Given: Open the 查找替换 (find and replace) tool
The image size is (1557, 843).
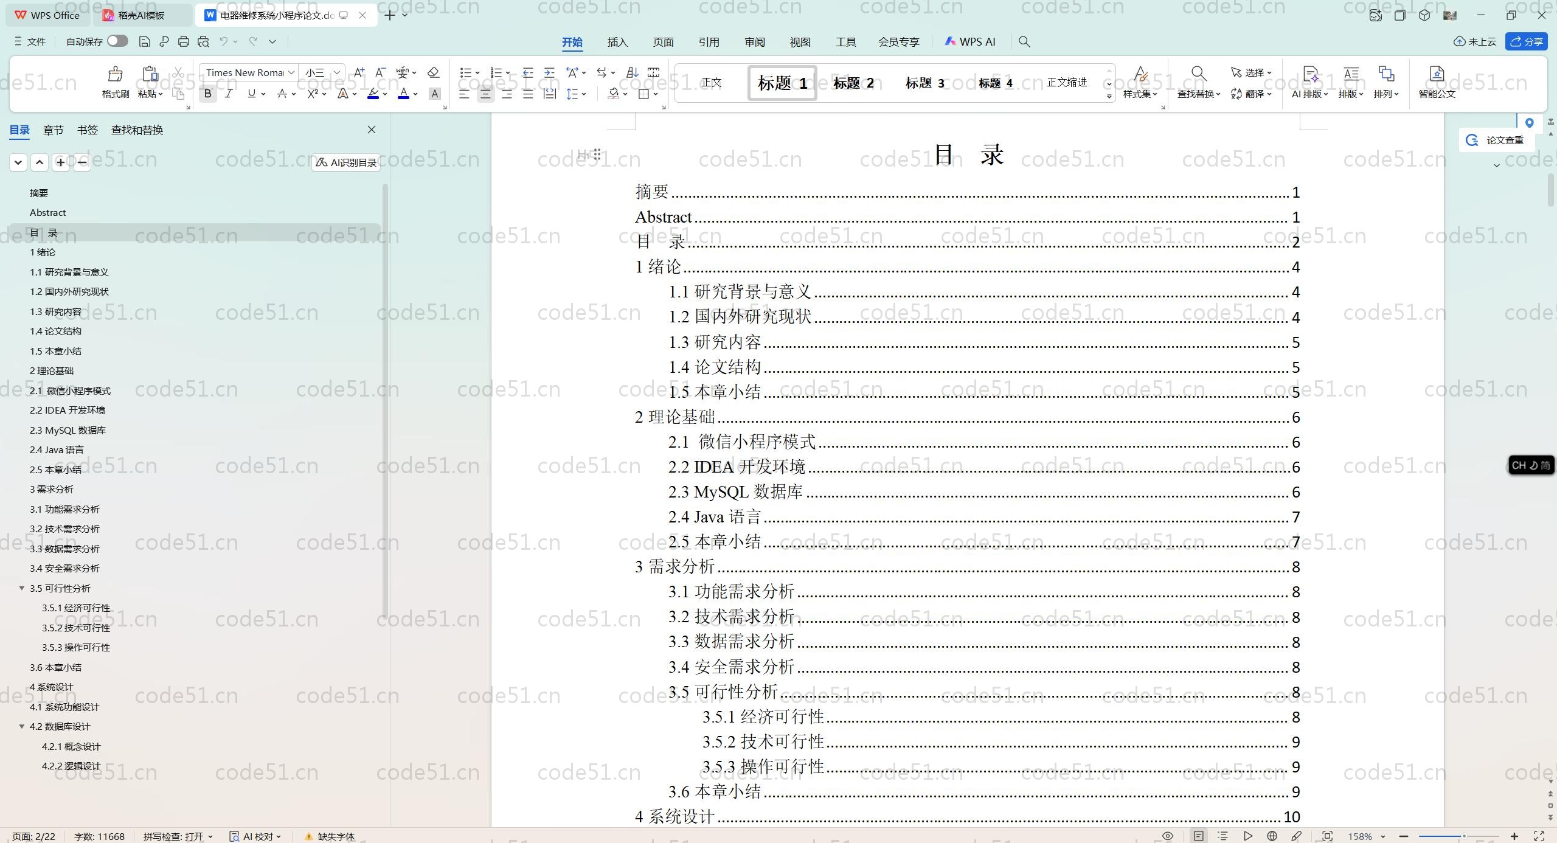Looking at the screenshot, I should click(x=1196, y=83).
